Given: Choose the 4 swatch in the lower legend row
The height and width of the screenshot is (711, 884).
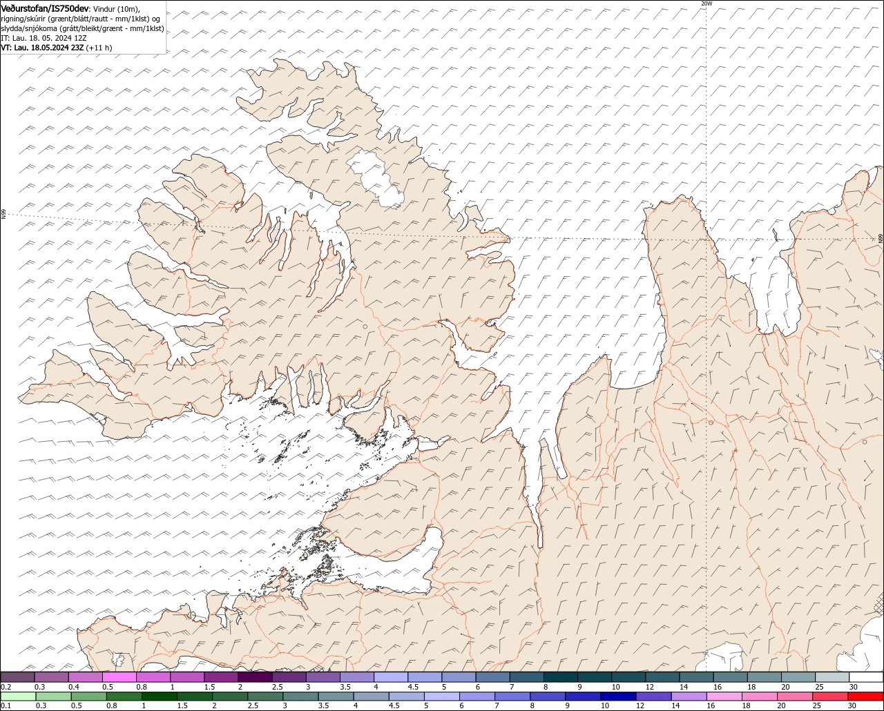Looking at the screenshot, I should pos(372,697).
